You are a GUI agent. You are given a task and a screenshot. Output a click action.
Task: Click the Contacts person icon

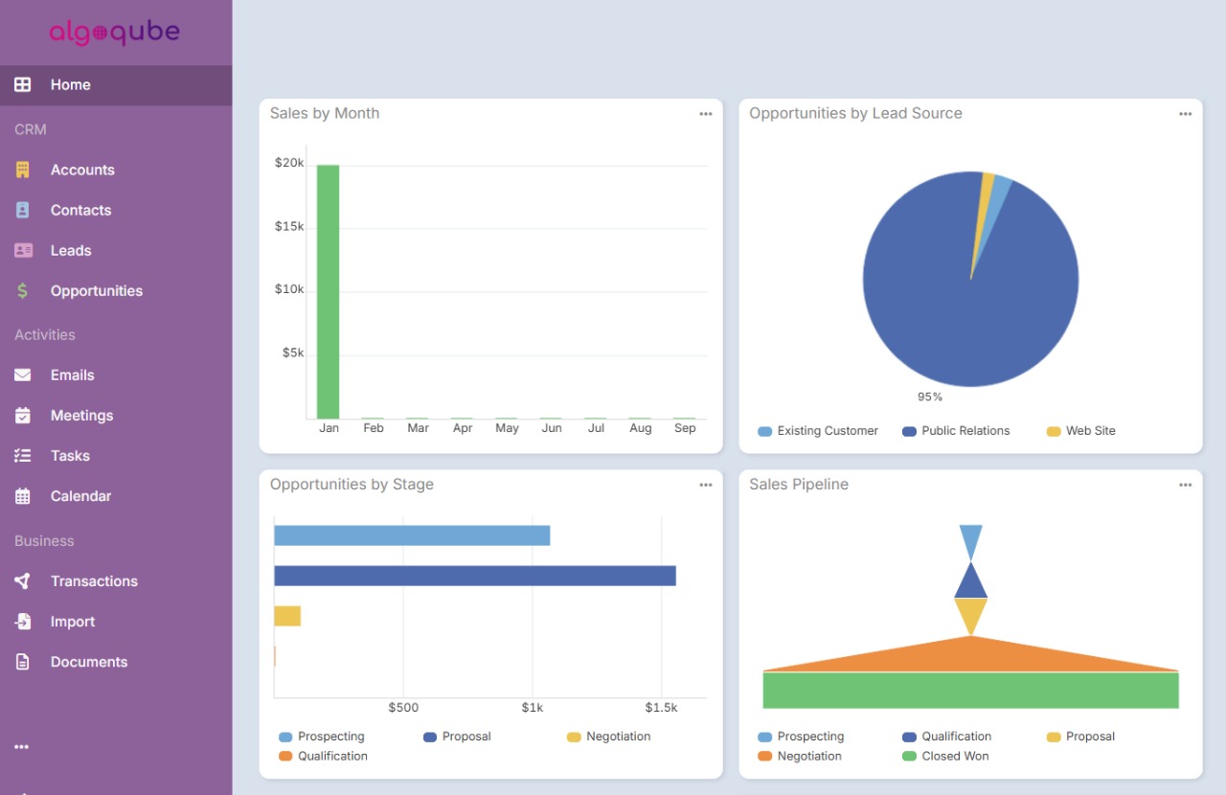click(x=23, y=210)
